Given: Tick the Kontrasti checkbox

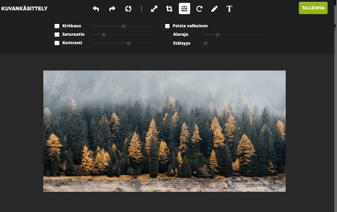Looking at the screenshot, I should (57, 43).
